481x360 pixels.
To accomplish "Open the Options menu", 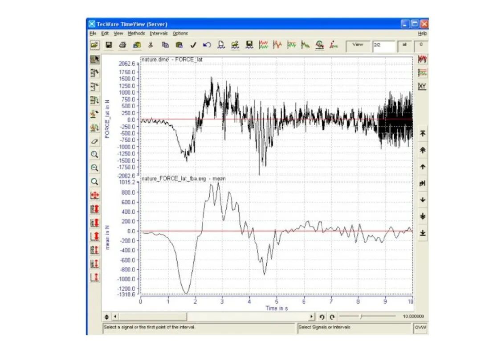I will (180, 33).
